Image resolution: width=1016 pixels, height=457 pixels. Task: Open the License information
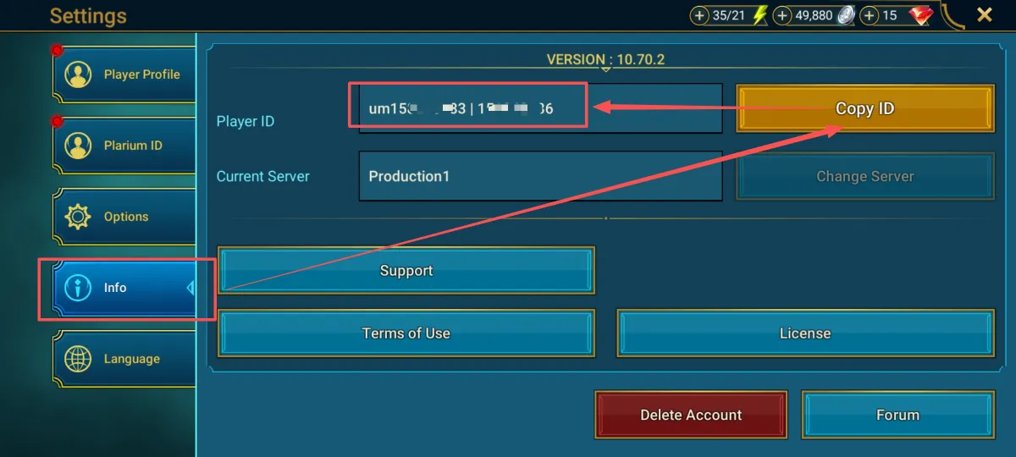(x=804, y=333)
